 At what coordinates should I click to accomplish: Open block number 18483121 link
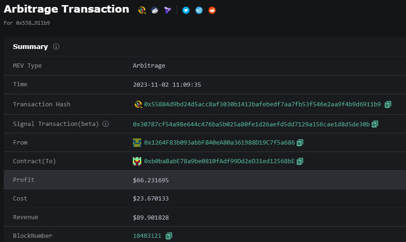coord(147,236)
